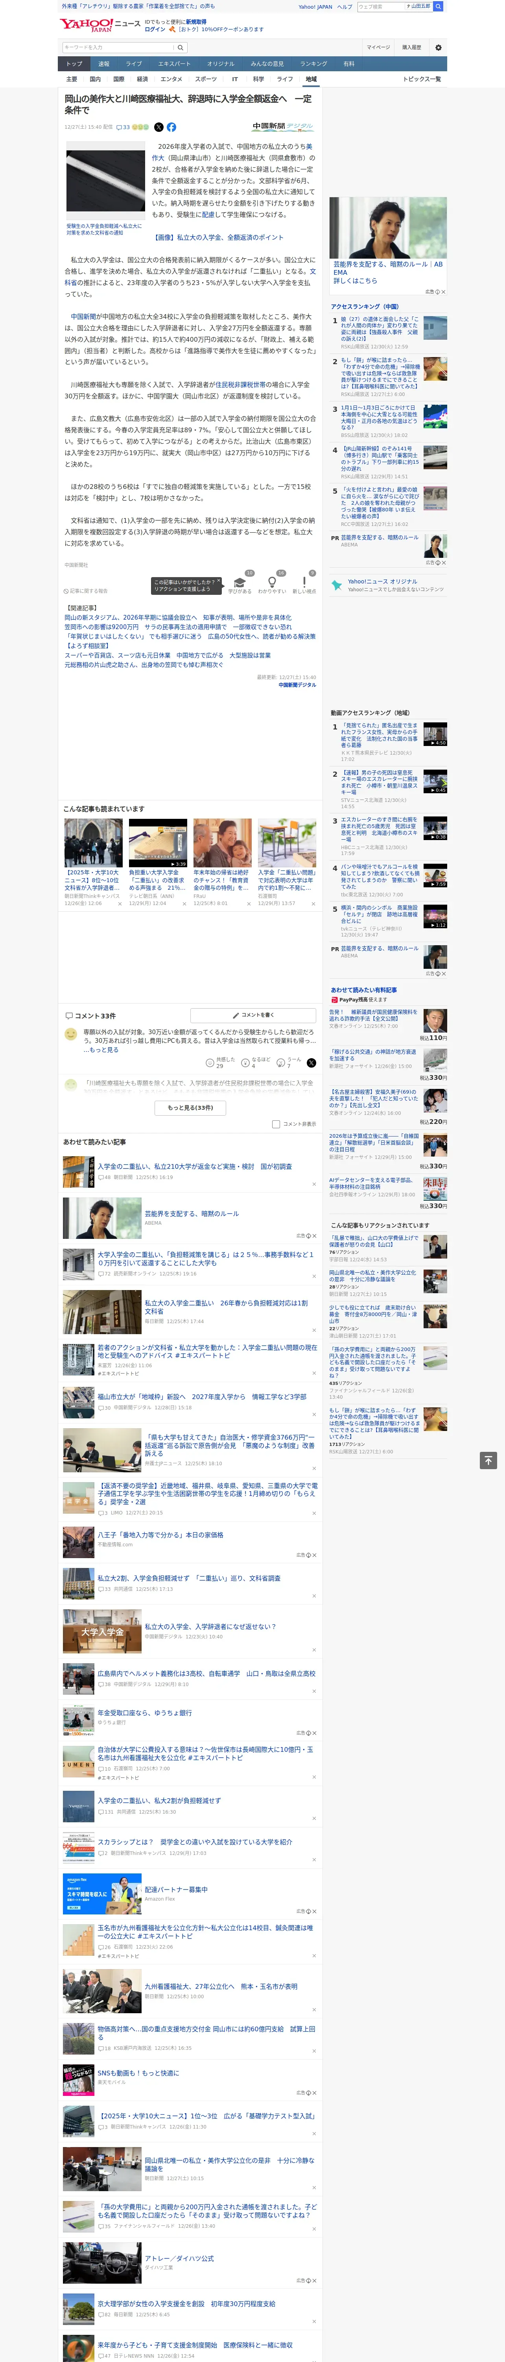
Task: Click the blue web search magnifier button
Action: [438, 6]
